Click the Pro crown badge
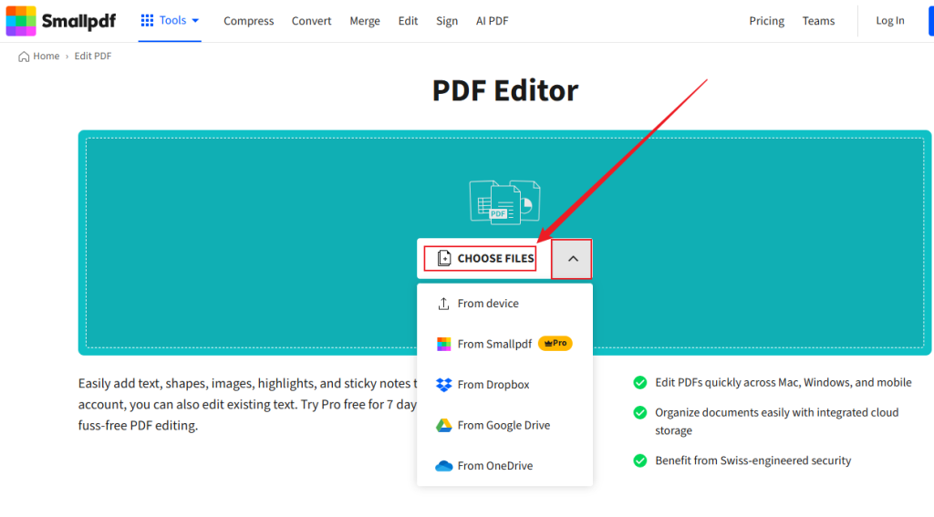 pyautogui.click(x=555, y=344)
